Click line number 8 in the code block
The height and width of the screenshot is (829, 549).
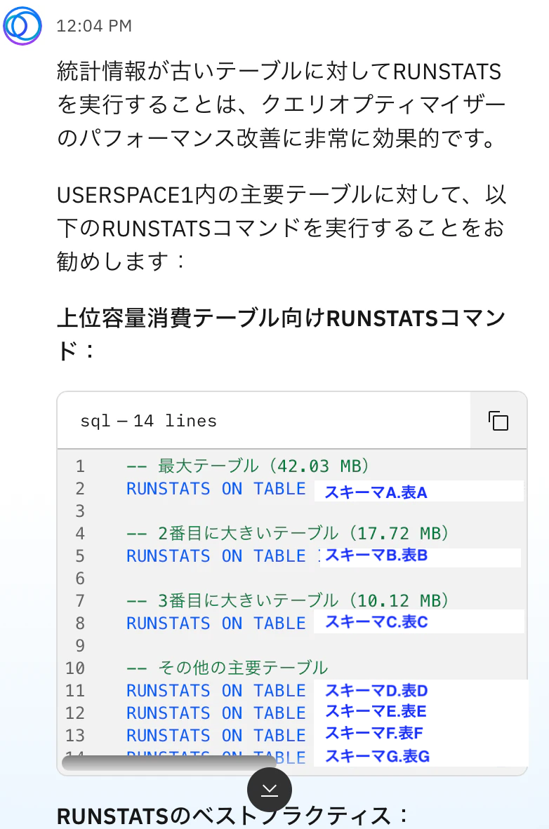[79, 623]
